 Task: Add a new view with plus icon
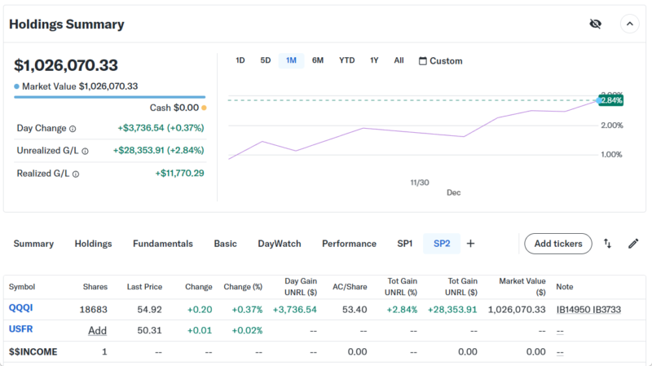[470, 244]
